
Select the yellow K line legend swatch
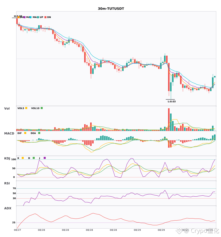coord(23,158)
